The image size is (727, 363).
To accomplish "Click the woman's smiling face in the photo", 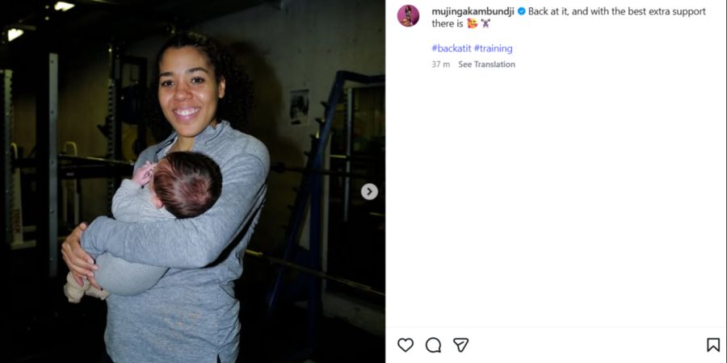I will pos(190,93).
